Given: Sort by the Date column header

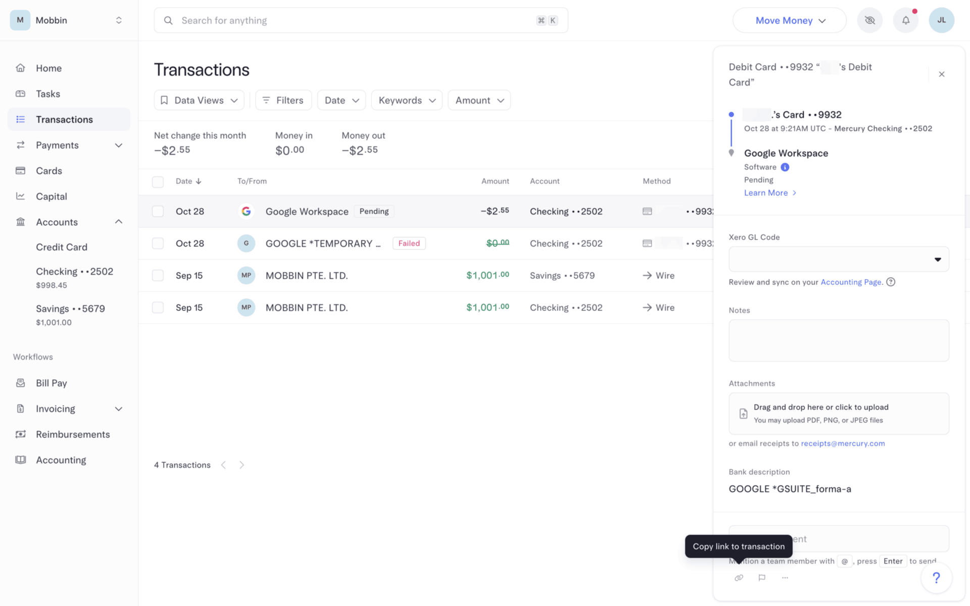Looking at the screenshot, I should 188,181.
